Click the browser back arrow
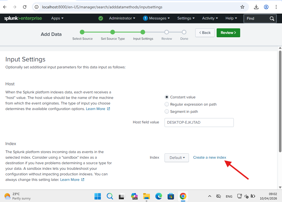The height and width of the screenshot is (202, 282). coord(5,7)
